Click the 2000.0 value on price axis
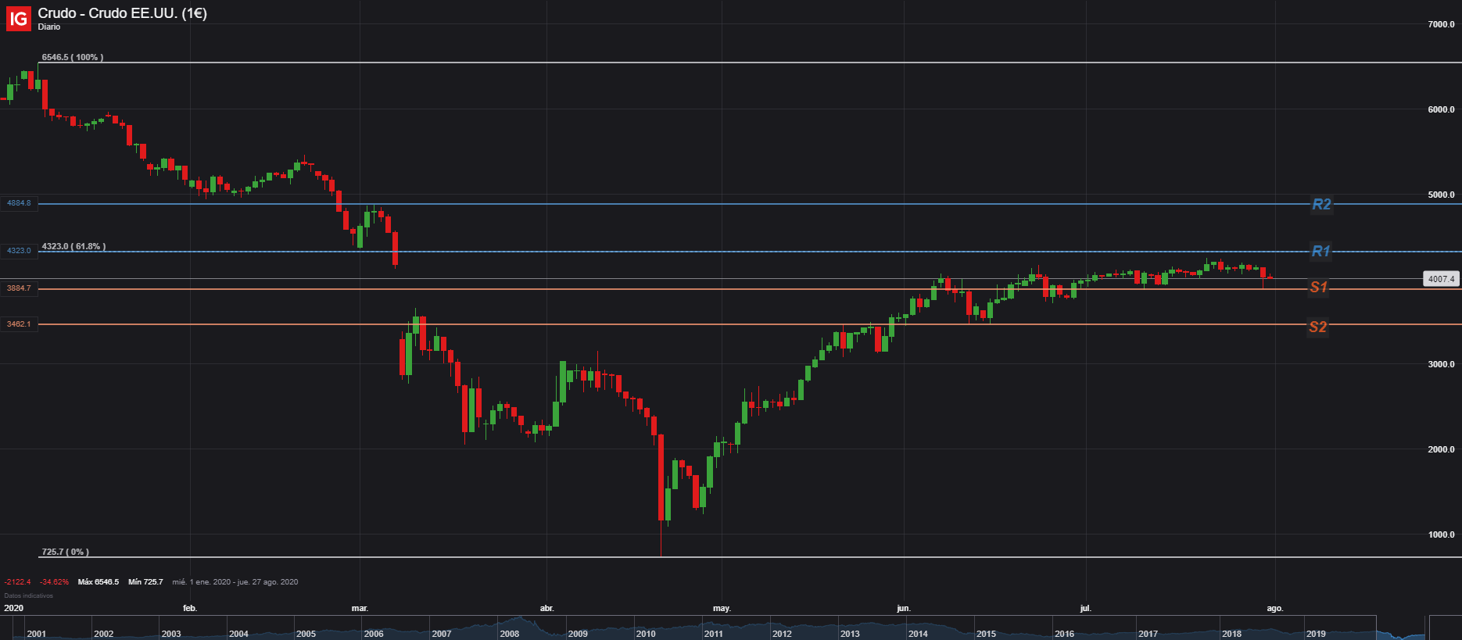Screen dimensions: 1462x640 point(1441,449)
